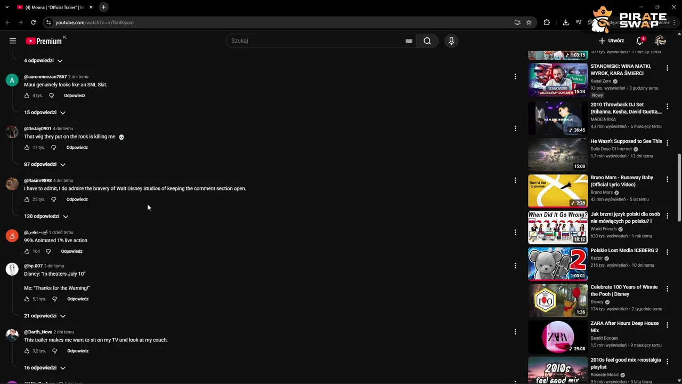Open the browser tab list dropdown
Image resolution: width=682 pixels, height=384 pixels.
coord(7,7)
